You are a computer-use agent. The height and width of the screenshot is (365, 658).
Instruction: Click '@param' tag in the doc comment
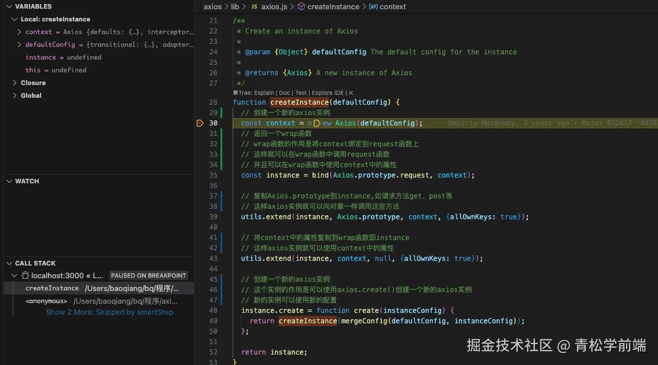[258, 52]
